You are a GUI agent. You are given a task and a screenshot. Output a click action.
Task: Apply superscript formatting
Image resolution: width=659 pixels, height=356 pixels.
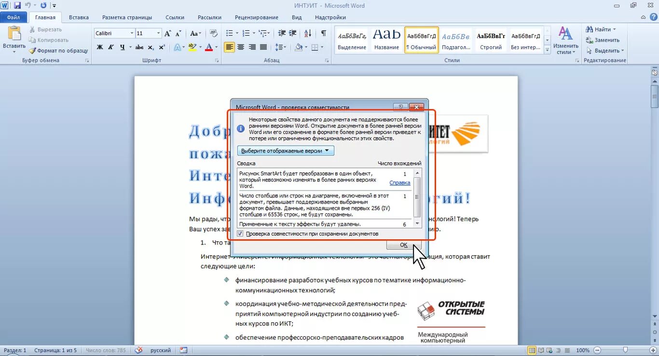162,47
